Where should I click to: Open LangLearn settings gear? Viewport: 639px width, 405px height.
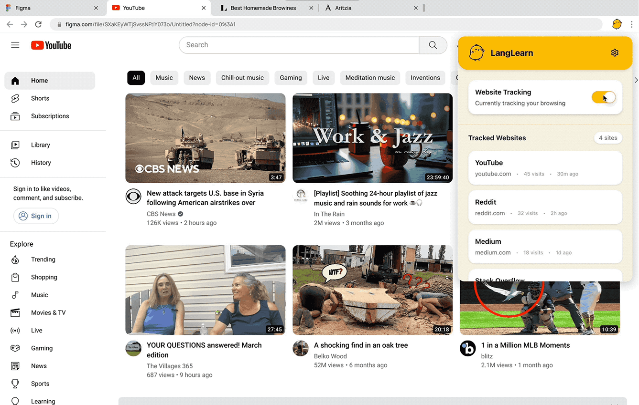click(x=615, y=52)
